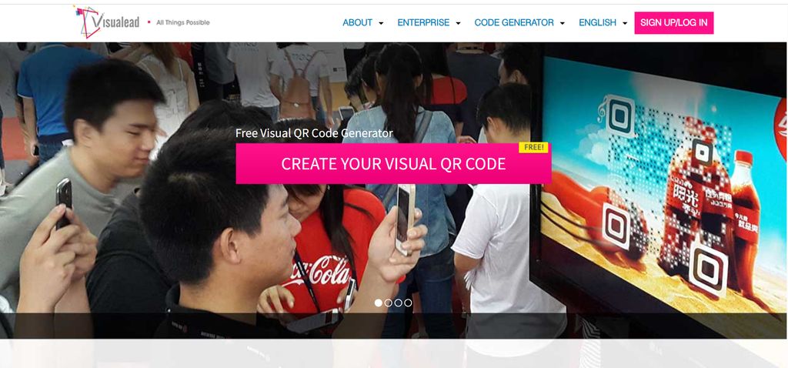Select the second carousel slide dot
Image resolution: width=788 pixels, height=368 pixels.
pyautogui.click(x=388, y=303)
